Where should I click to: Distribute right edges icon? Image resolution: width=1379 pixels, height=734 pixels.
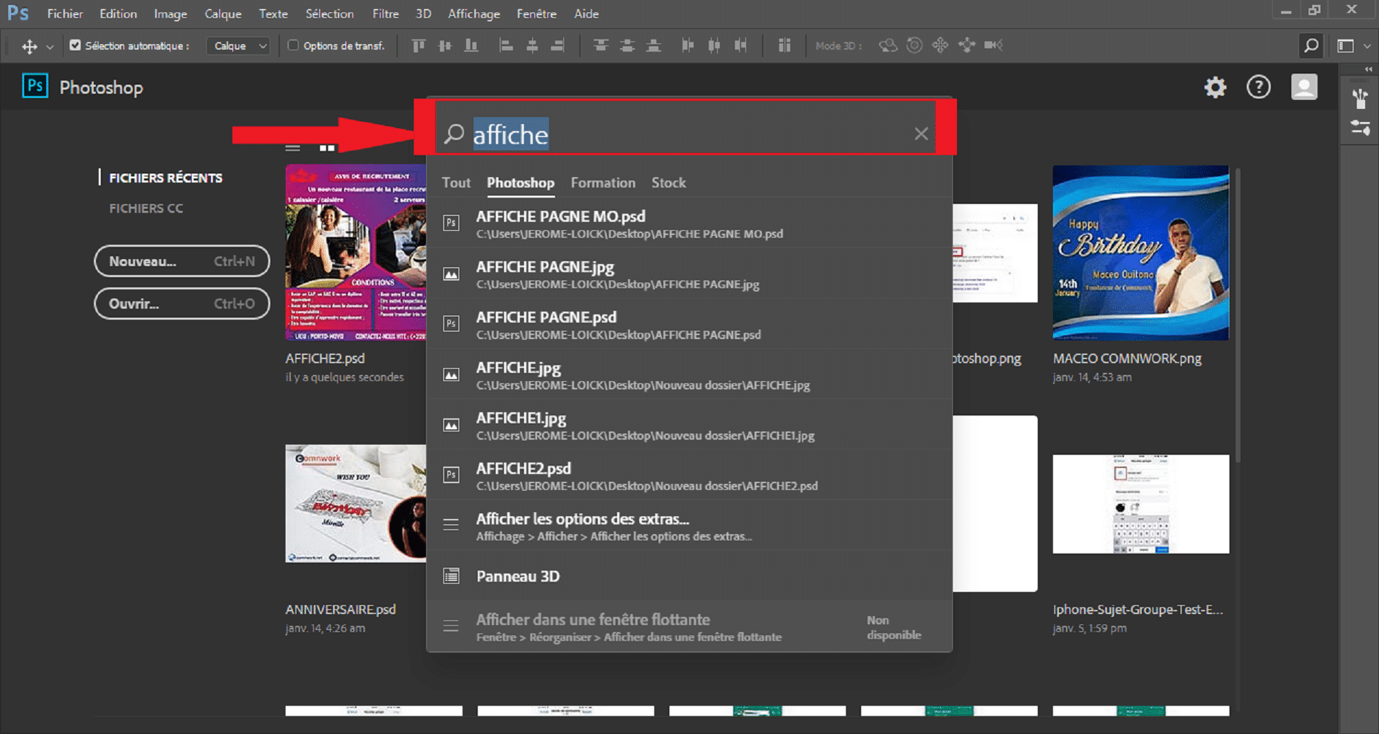coord(741,45)
